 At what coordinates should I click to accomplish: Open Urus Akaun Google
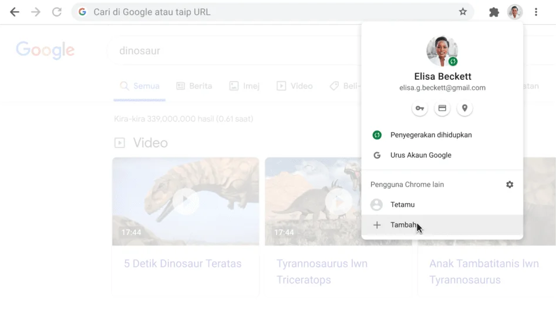pos(420,156)
